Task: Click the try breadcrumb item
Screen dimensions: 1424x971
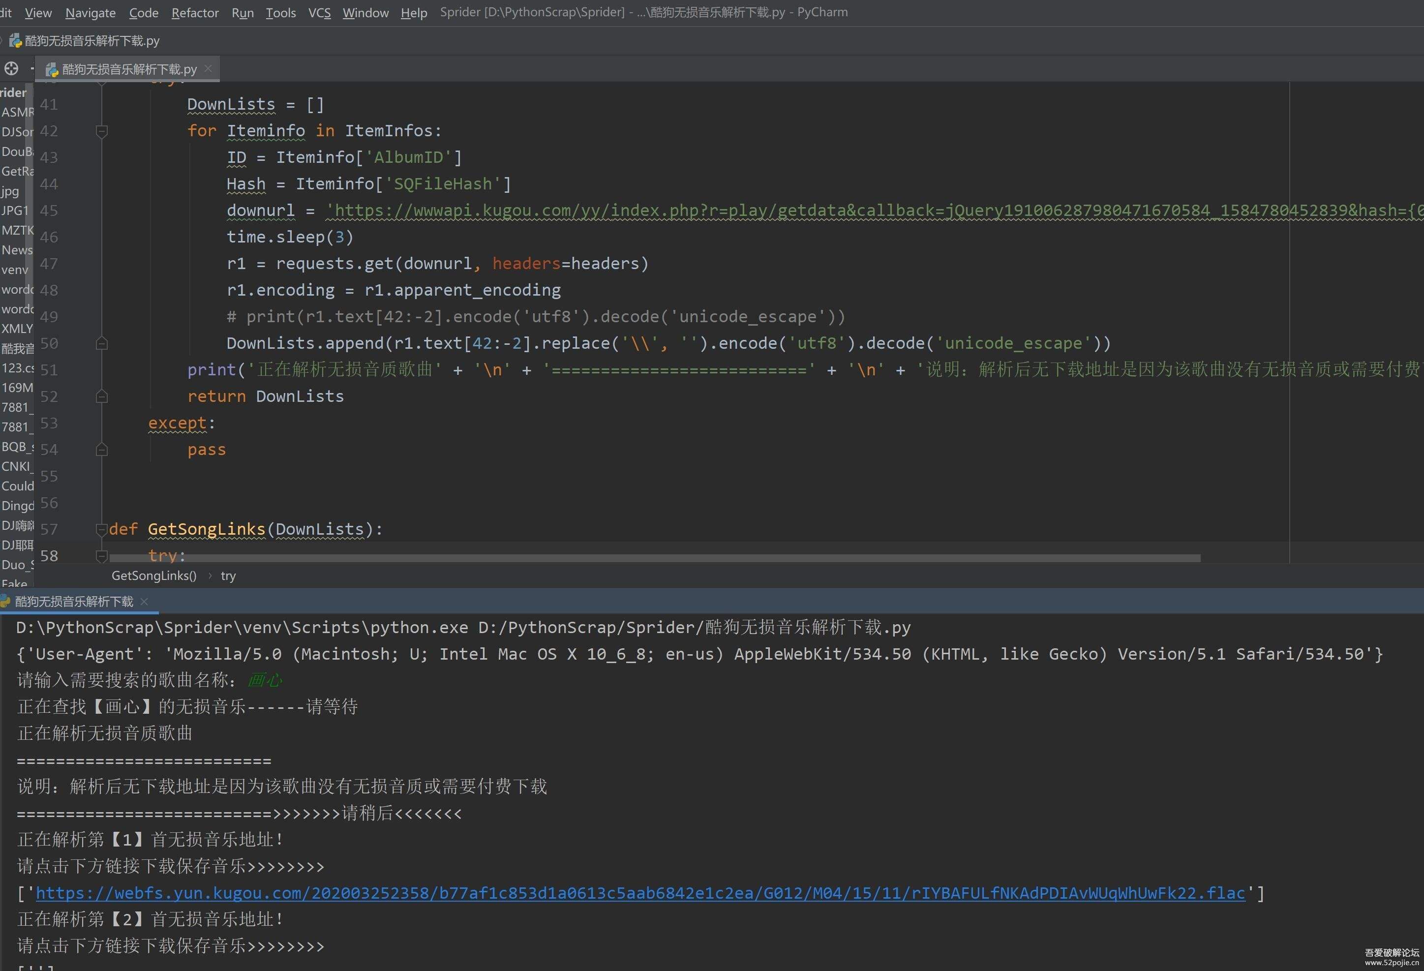Action: click(228, 576)
